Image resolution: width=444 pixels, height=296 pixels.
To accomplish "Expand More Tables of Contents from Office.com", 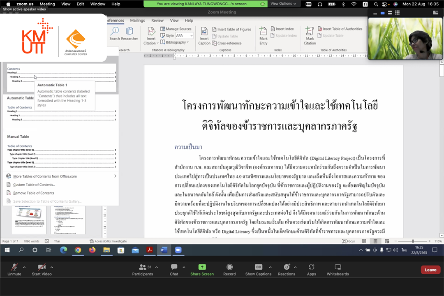I will pos(61,176).
